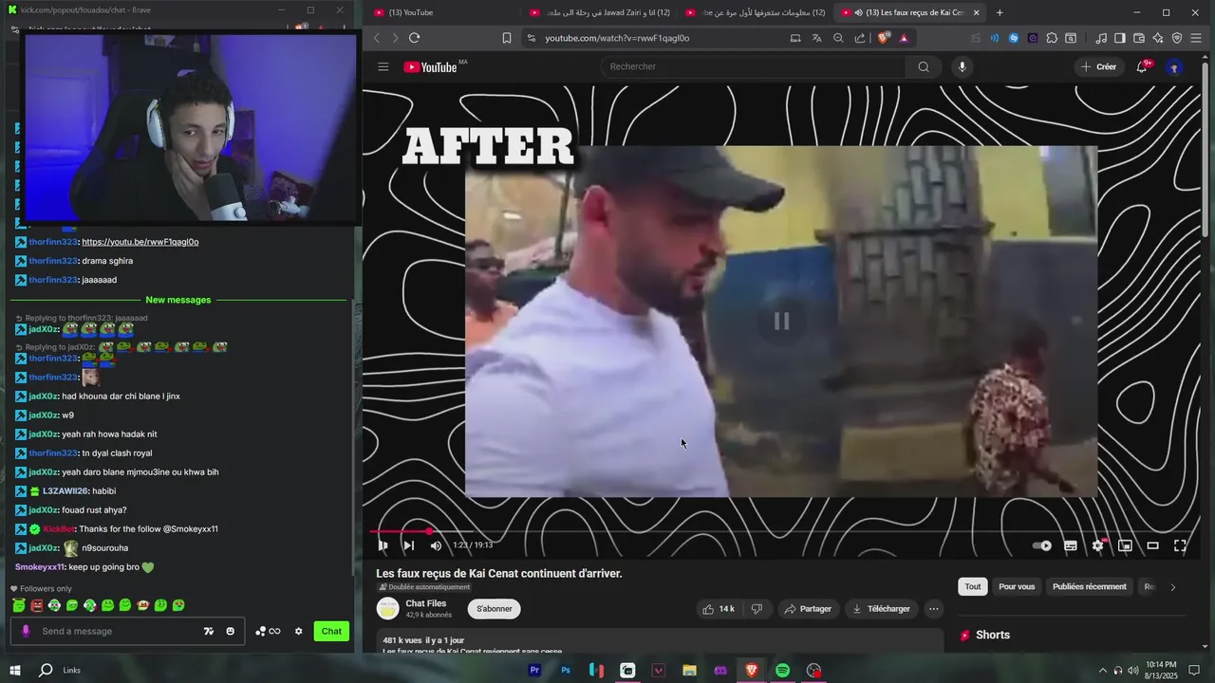Open the 7TV emote menu in chat
The height and width of the screenshot is (683, 1215).
(209, 632)
